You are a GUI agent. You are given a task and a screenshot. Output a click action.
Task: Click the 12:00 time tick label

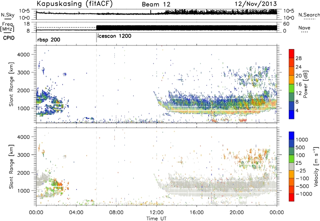tap(156, 213)
